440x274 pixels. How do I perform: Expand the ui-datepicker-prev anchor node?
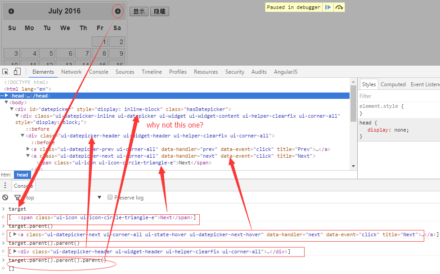click(x=28, y=149)
